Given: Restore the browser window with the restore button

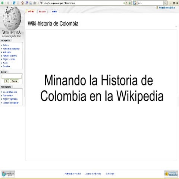Looking at the screenshot, I should tap(174, 3).
